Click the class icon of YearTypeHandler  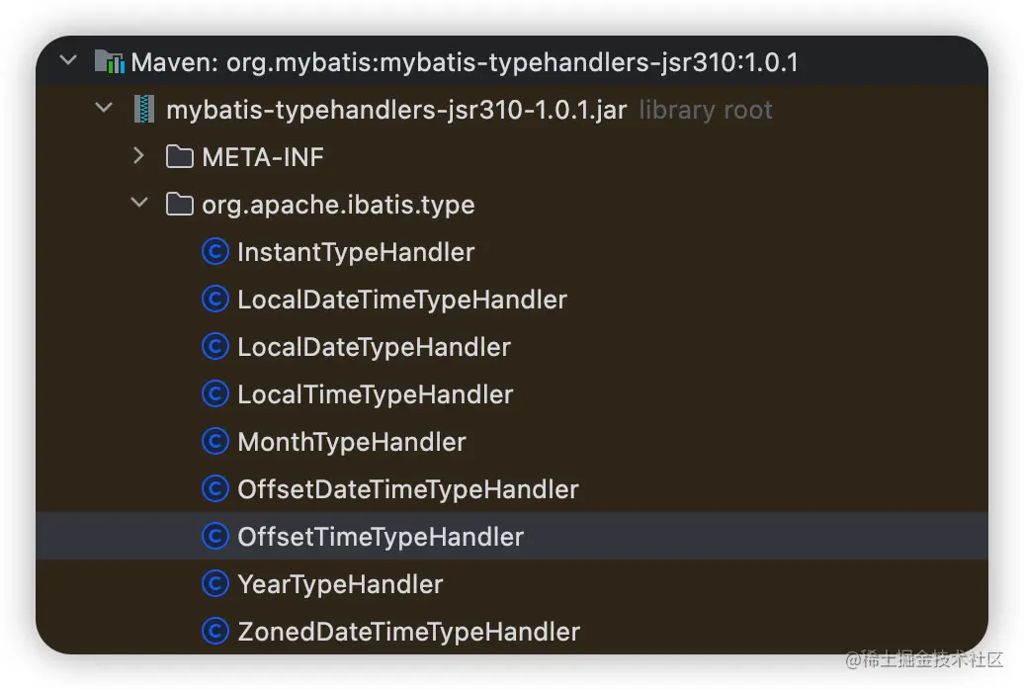pyautogui.click(x=214, y=583)
